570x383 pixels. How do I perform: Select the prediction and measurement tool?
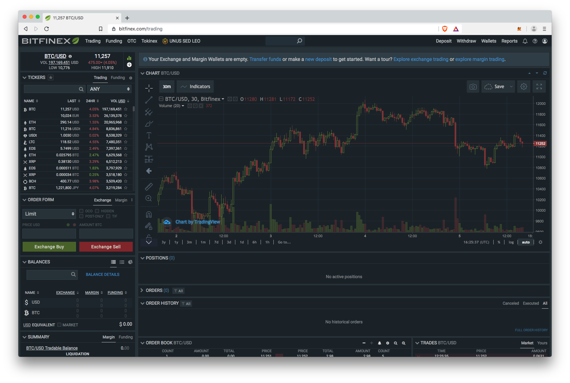point(149,159)
